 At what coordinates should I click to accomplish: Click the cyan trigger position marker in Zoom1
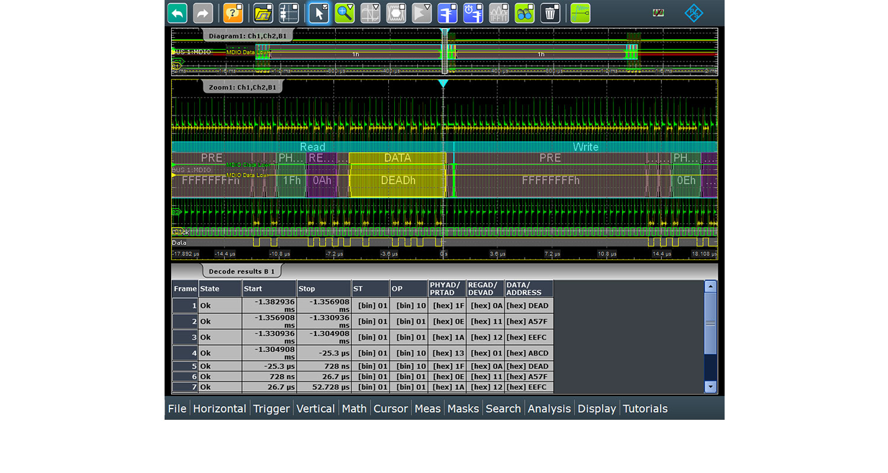(x=443, y=84)
